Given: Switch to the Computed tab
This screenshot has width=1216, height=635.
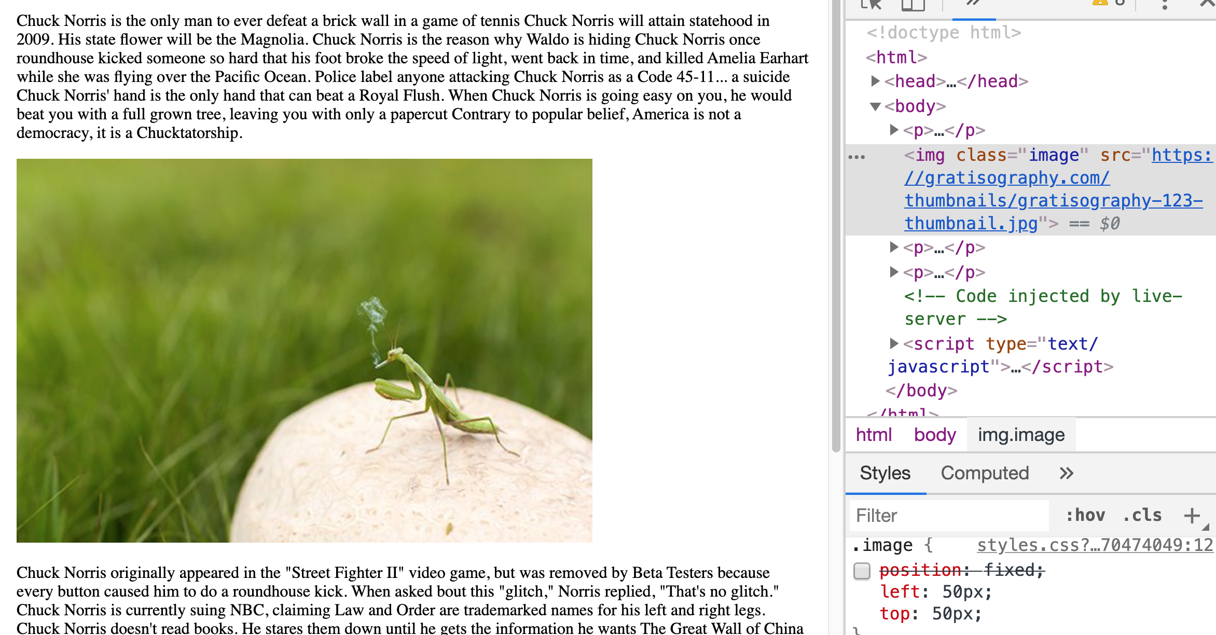Looking at the screenshot, I should [985, 473].
